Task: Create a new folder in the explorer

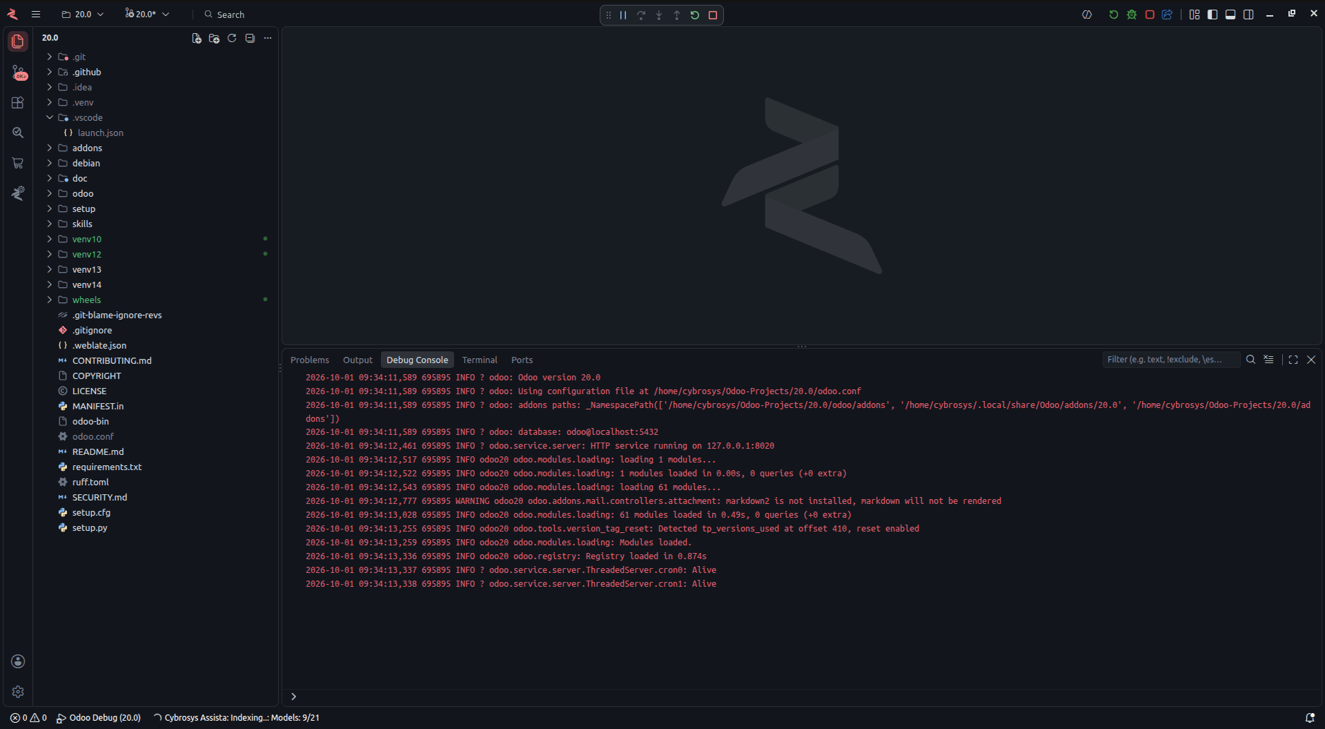Action: tap(214, 39)
